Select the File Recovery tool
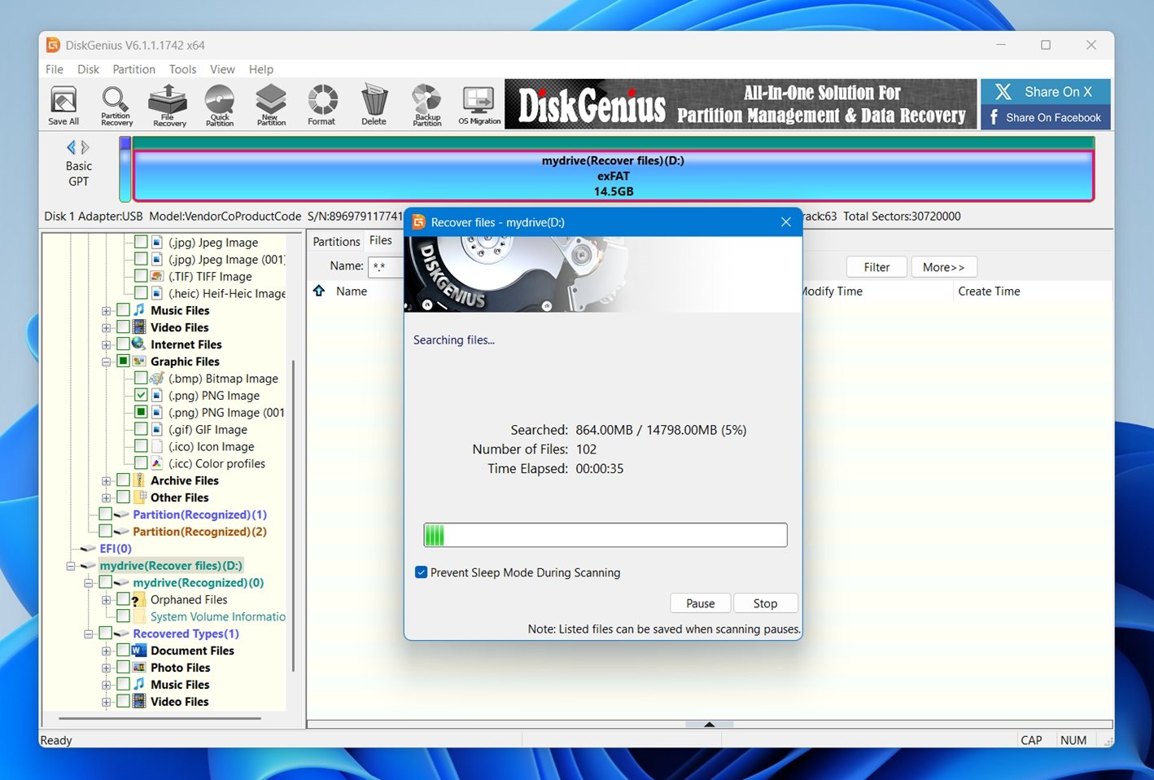 pyautogui.click(x=167, y=104)
